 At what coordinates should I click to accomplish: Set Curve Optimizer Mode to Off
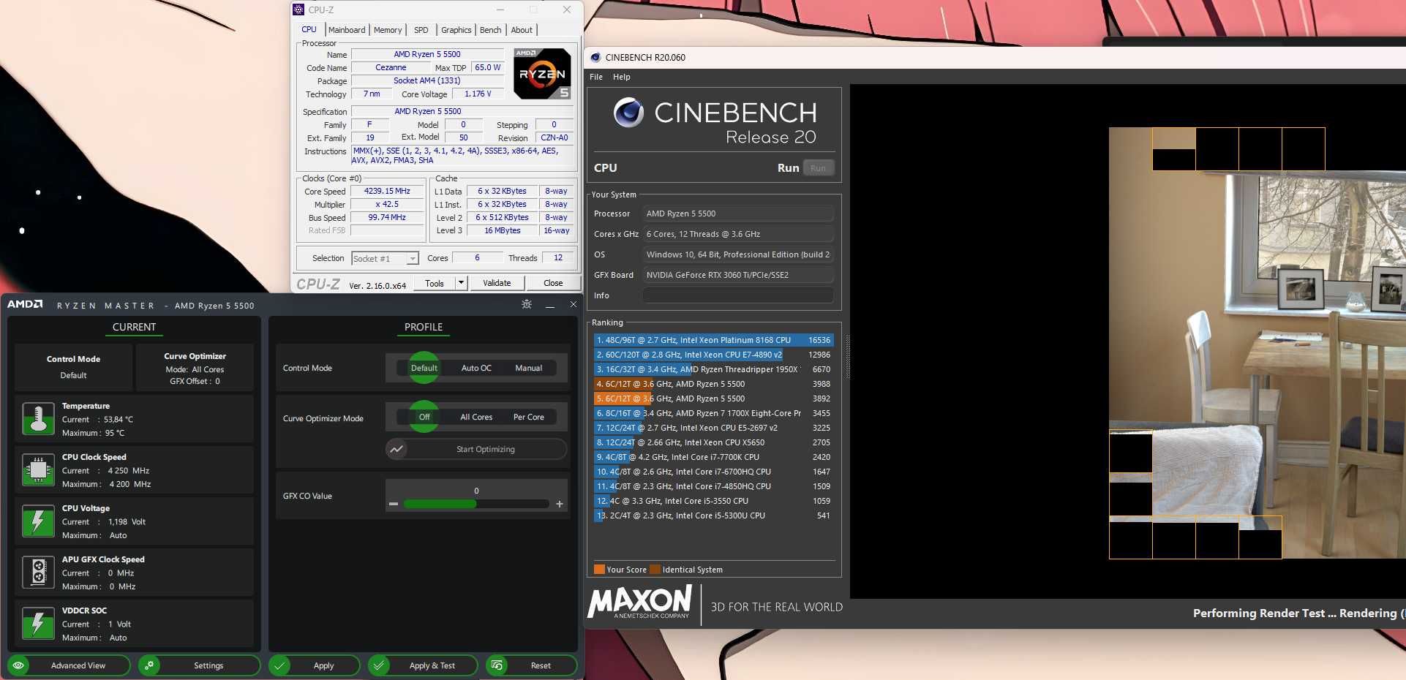click(x=424, y=417)
